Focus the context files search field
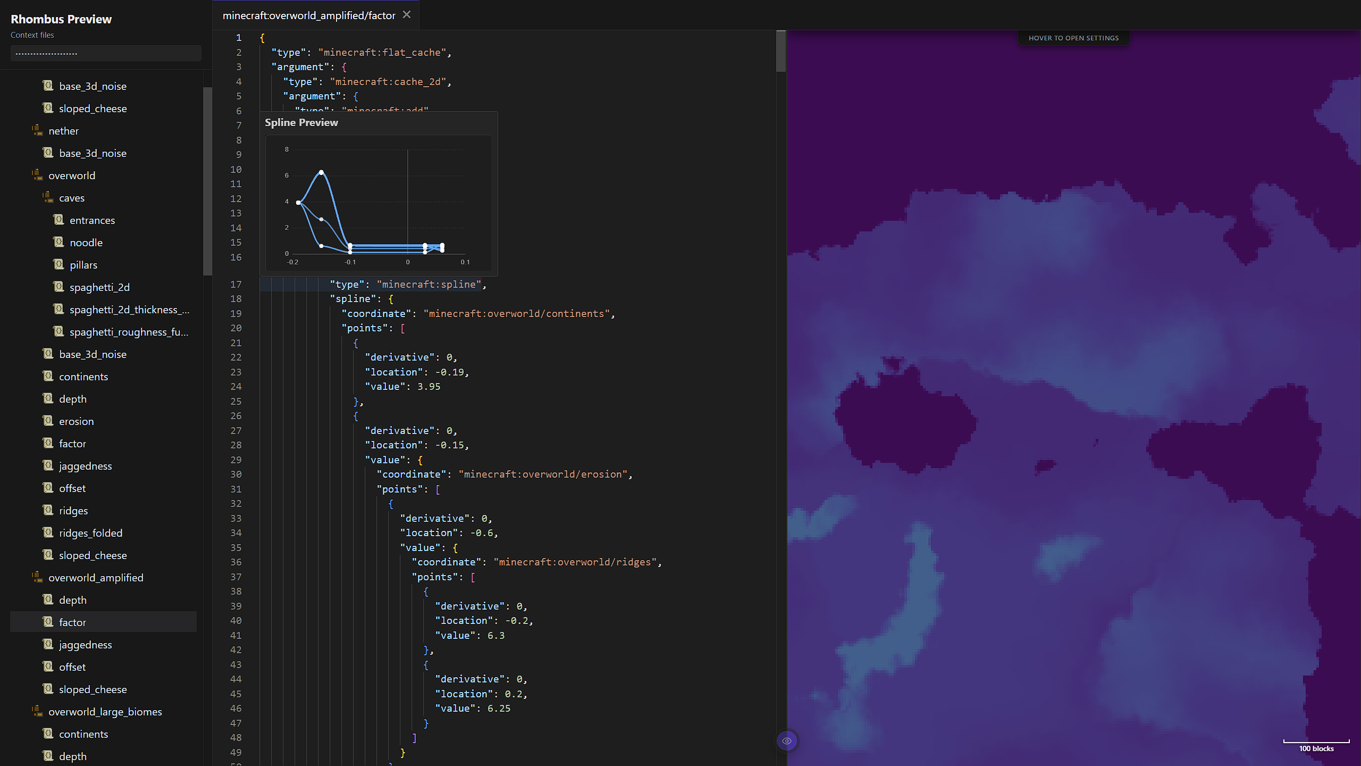The height and width of the screenshot is (766, 1361). click(106, 53)
